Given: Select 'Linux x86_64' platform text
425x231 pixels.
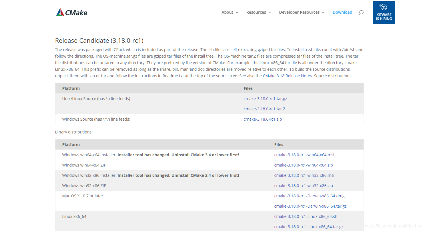Looking at the screenshot, I should pos(74,216).
